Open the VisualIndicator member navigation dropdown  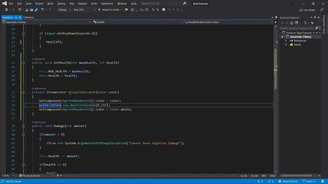click(228, 22)
